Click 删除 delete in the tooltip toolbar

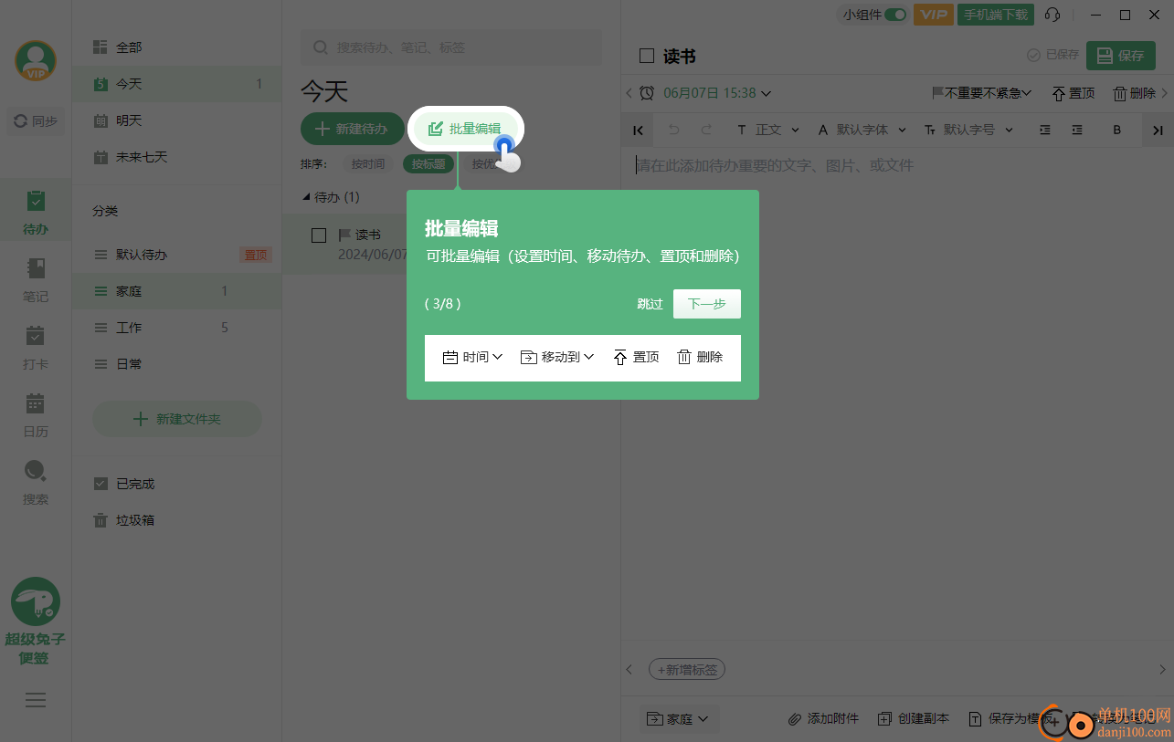[x=700, y=357]
